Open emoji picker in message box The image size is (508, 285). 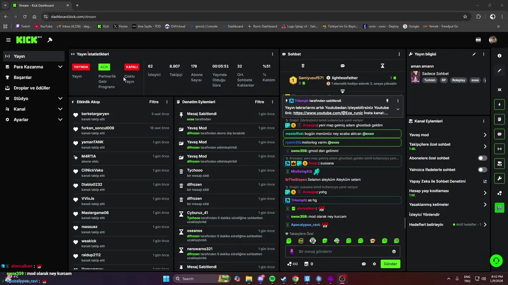(x=394, y=251)
